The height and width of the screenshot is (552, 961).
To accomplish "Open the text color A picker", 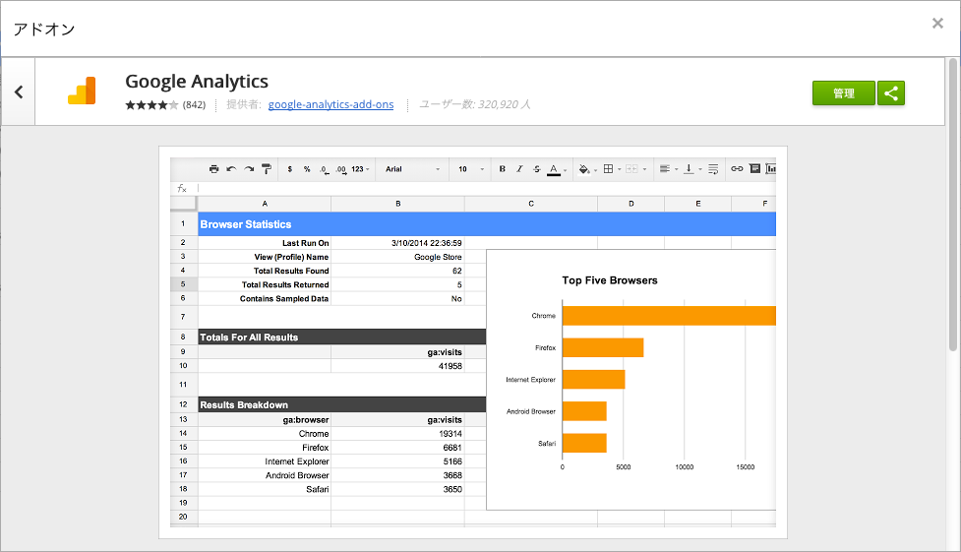I will [554, 169].
